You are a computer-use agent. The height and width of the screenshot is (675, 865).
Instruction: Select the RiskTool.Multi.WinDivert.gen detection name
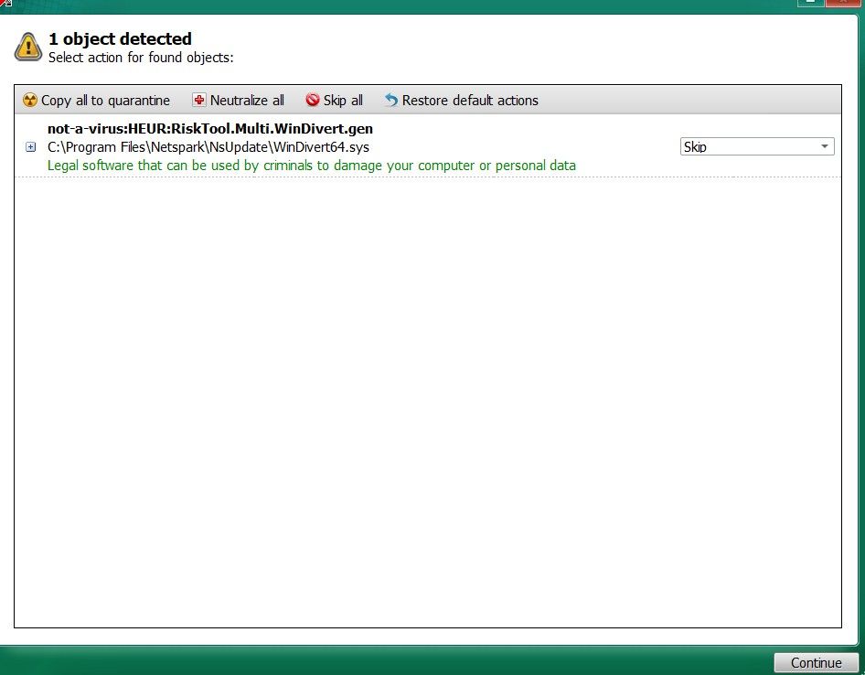210,129
